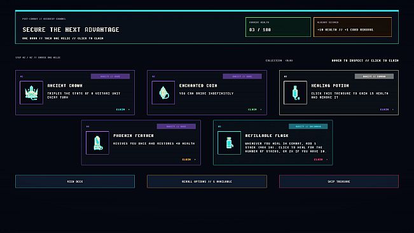Click the already secured rewards panel
The height and width of the screenshot is (233, 414).
[352, 27]
